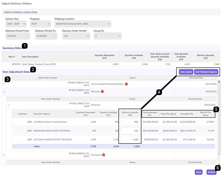The height and width of the screenshot is (178, 222).
Task: Click Totals row label
Action: coord(37,147)
